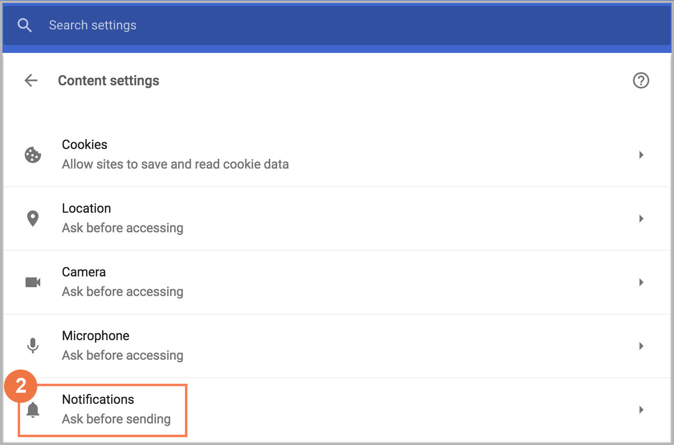This screenshot has width=674, height=445.
Task: Click the Camera video icon
Action: (x=33, y=282)
